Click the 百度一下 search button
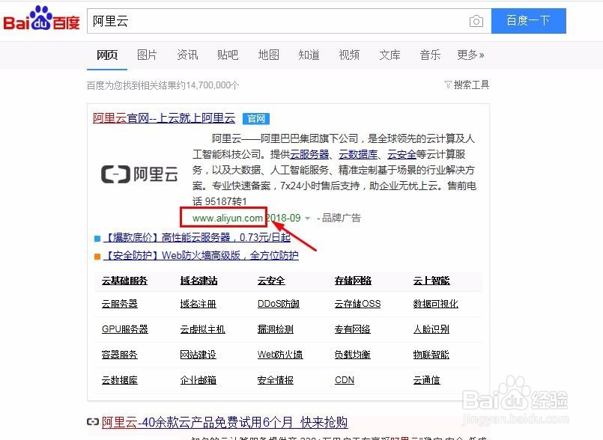The image size is (603, 440). pos(528,21)
